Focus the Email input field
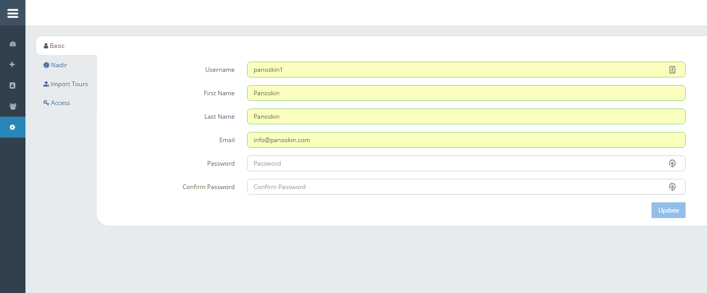Viewport: 707px width, 293px height. 466,140
